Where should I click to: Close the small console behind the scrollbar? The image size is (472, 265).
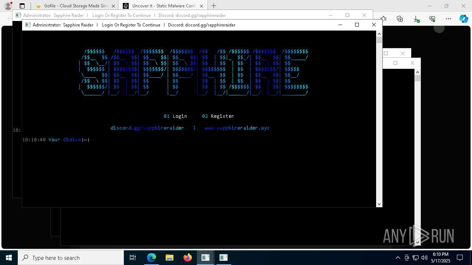403,53
